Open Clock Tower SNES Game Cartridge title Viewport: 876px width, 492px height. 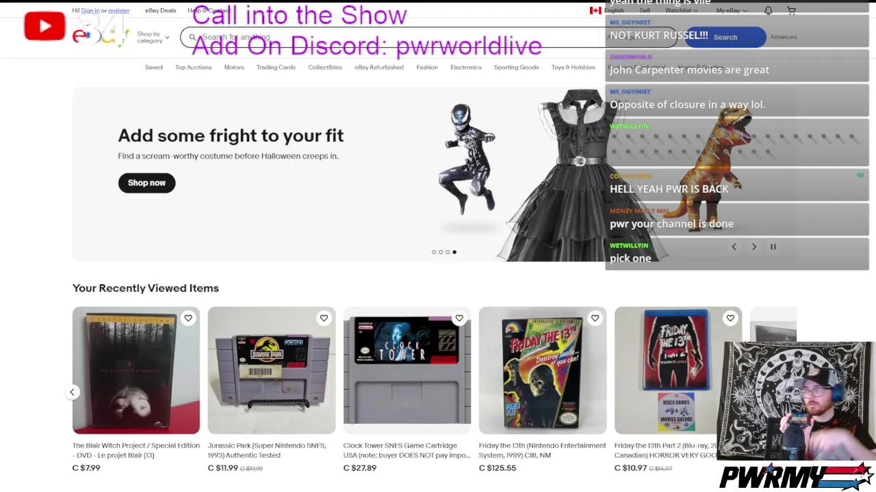point(407,450)
